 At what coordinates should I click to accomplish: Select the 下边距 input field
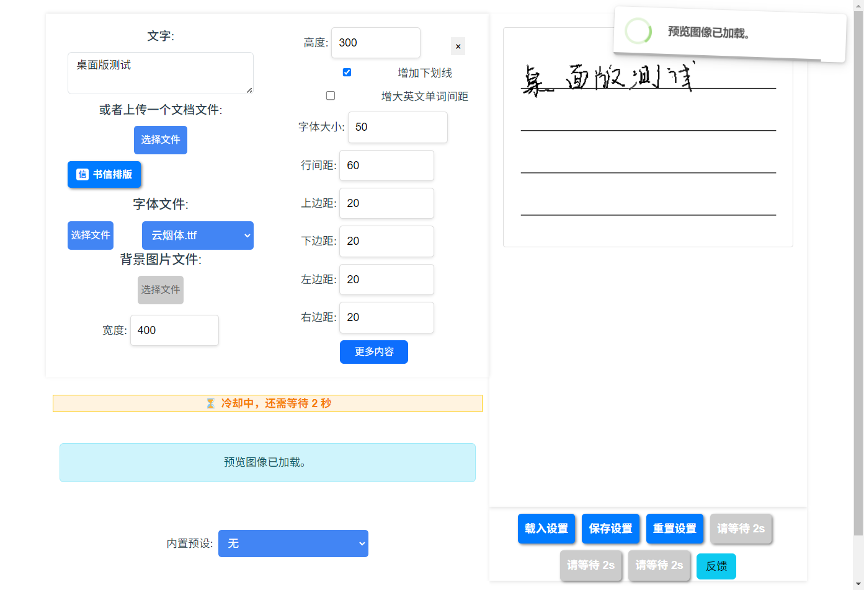(386, 241)
